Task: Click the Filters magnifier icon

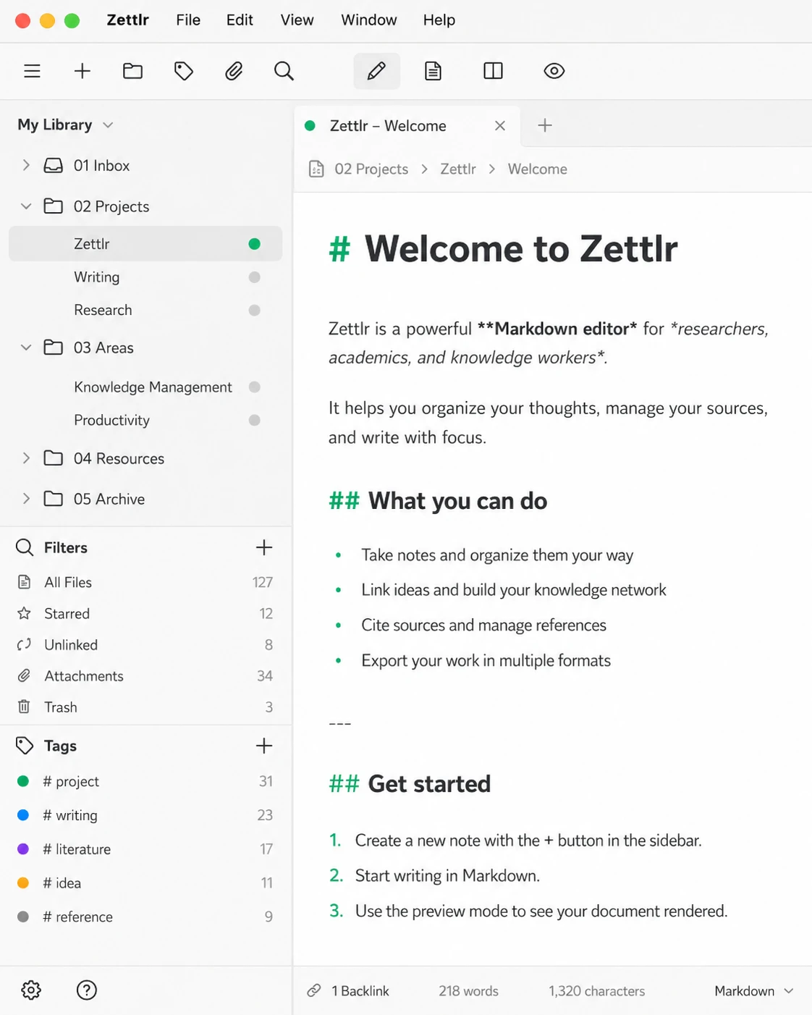Action: point(25,547)
